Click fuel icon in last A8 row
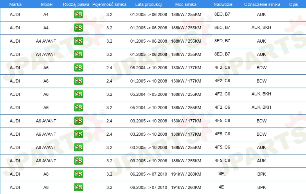 coord(78,187)
